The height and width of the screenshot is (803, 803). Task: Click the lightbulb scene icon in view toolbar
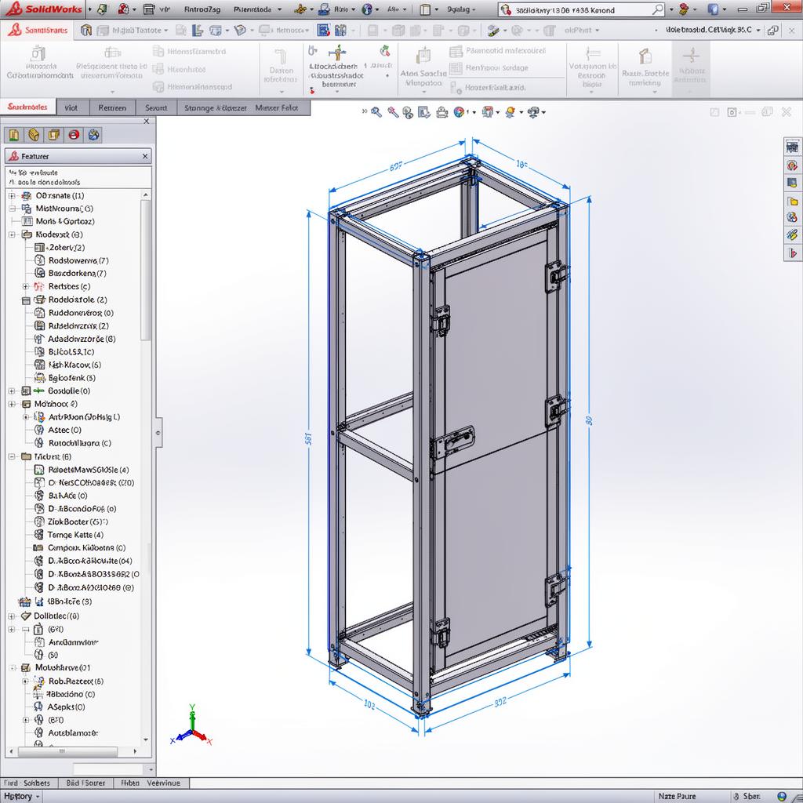(510, 112)
